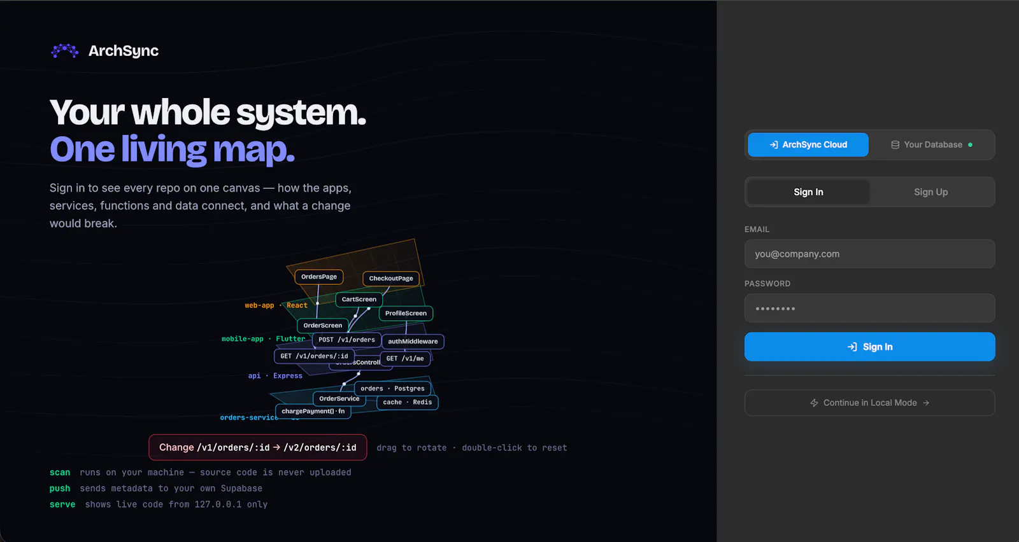Image resolution: width=1019 pixels, height=542 pixels.
Task: Select the CheckoutPage node
Action: click(x=391, y=278)
